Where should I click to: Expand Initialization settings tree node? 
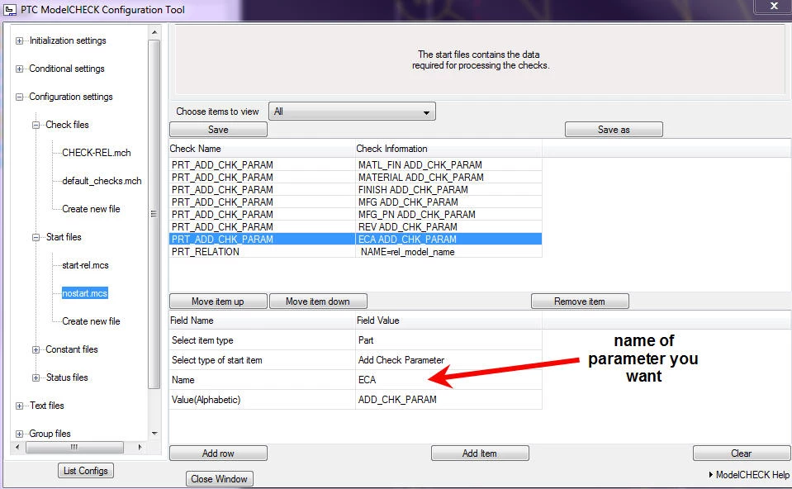click(19, 41)
